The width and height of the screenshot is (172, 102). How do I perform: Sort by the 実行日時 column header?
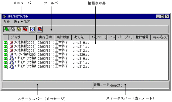(45, 37)
